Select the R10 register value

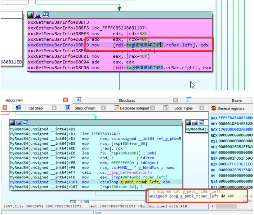tap(235, 182)
